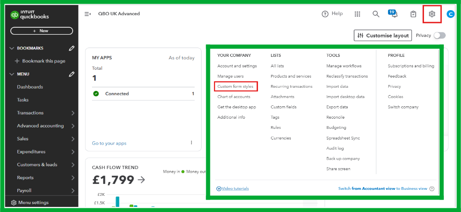This screenshot has width=461, height=212.
Task: Collapse the Bookmarks section
Action: point(12,48)
